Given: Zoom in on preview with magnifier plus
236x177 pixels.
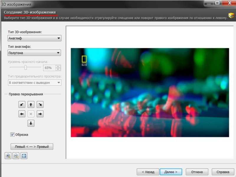Looking at the screenshot, I should 8,156.
